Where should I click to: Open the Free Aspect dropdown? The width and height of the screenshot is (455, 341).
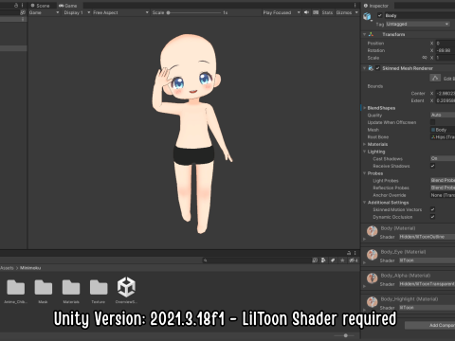tap(120, 12)
